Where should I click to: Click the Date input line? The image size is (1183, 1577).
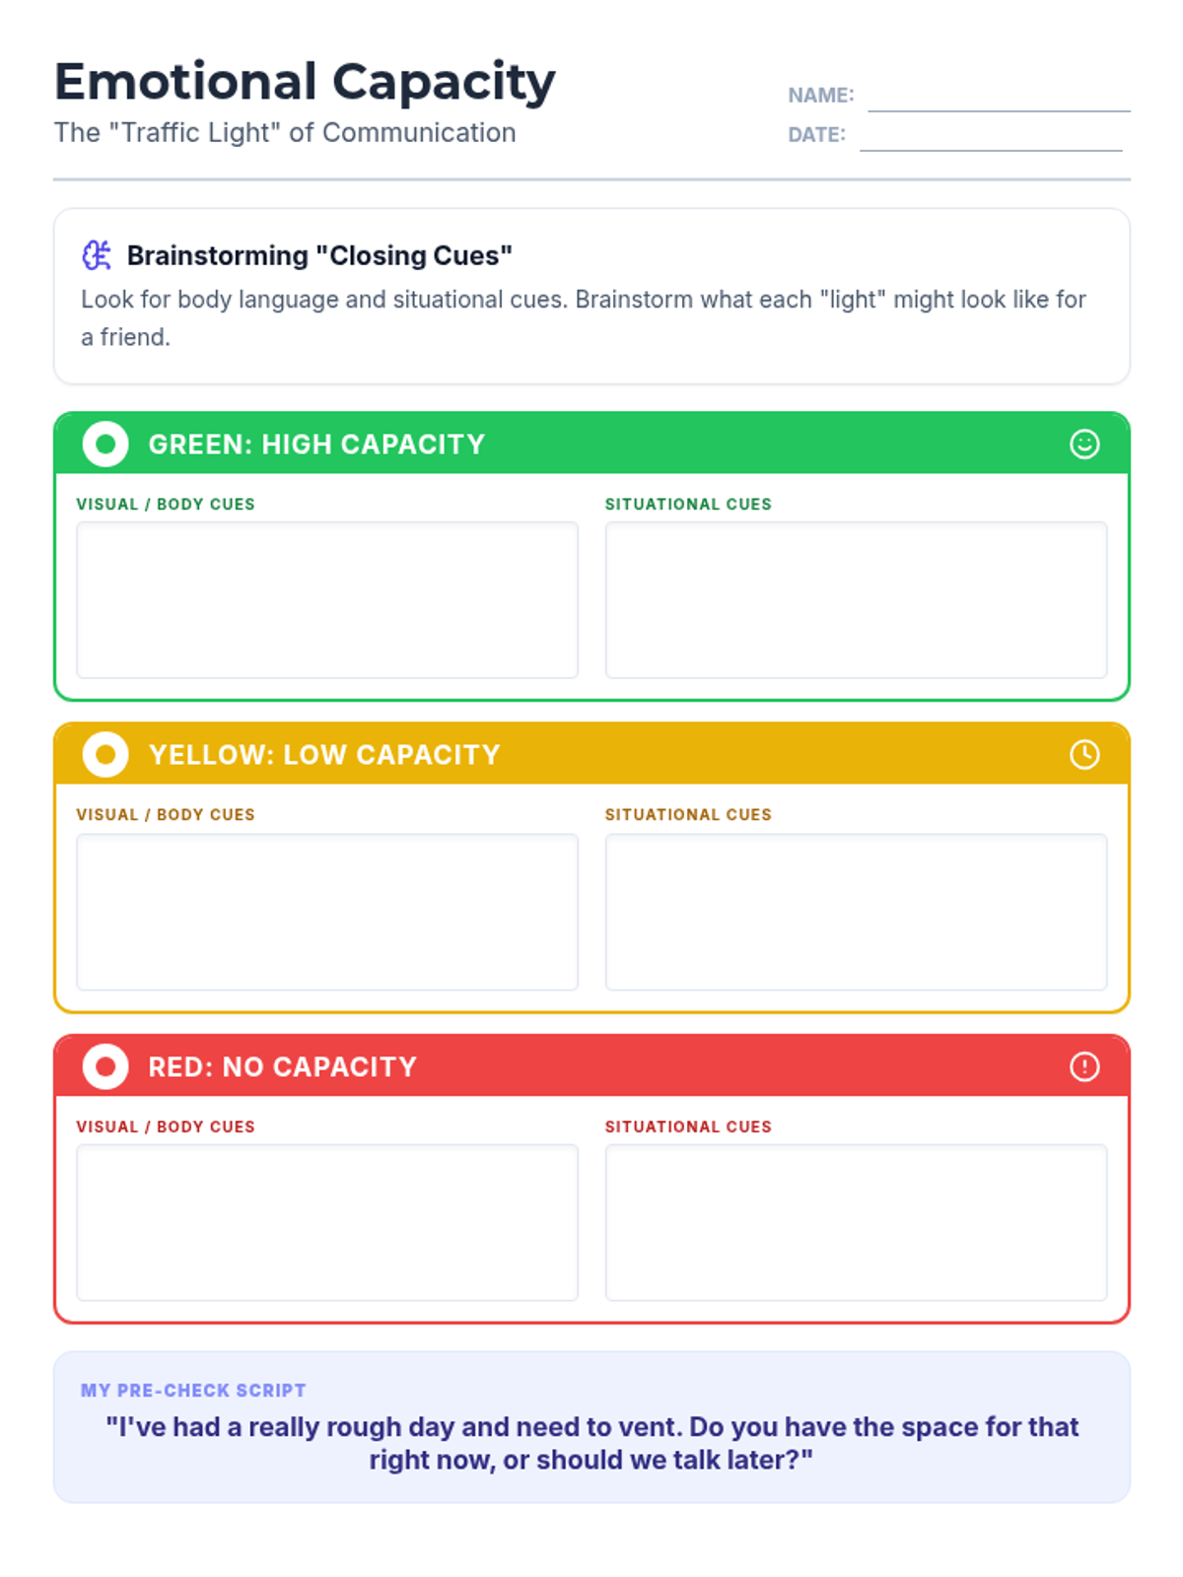[x=991, y=138]
